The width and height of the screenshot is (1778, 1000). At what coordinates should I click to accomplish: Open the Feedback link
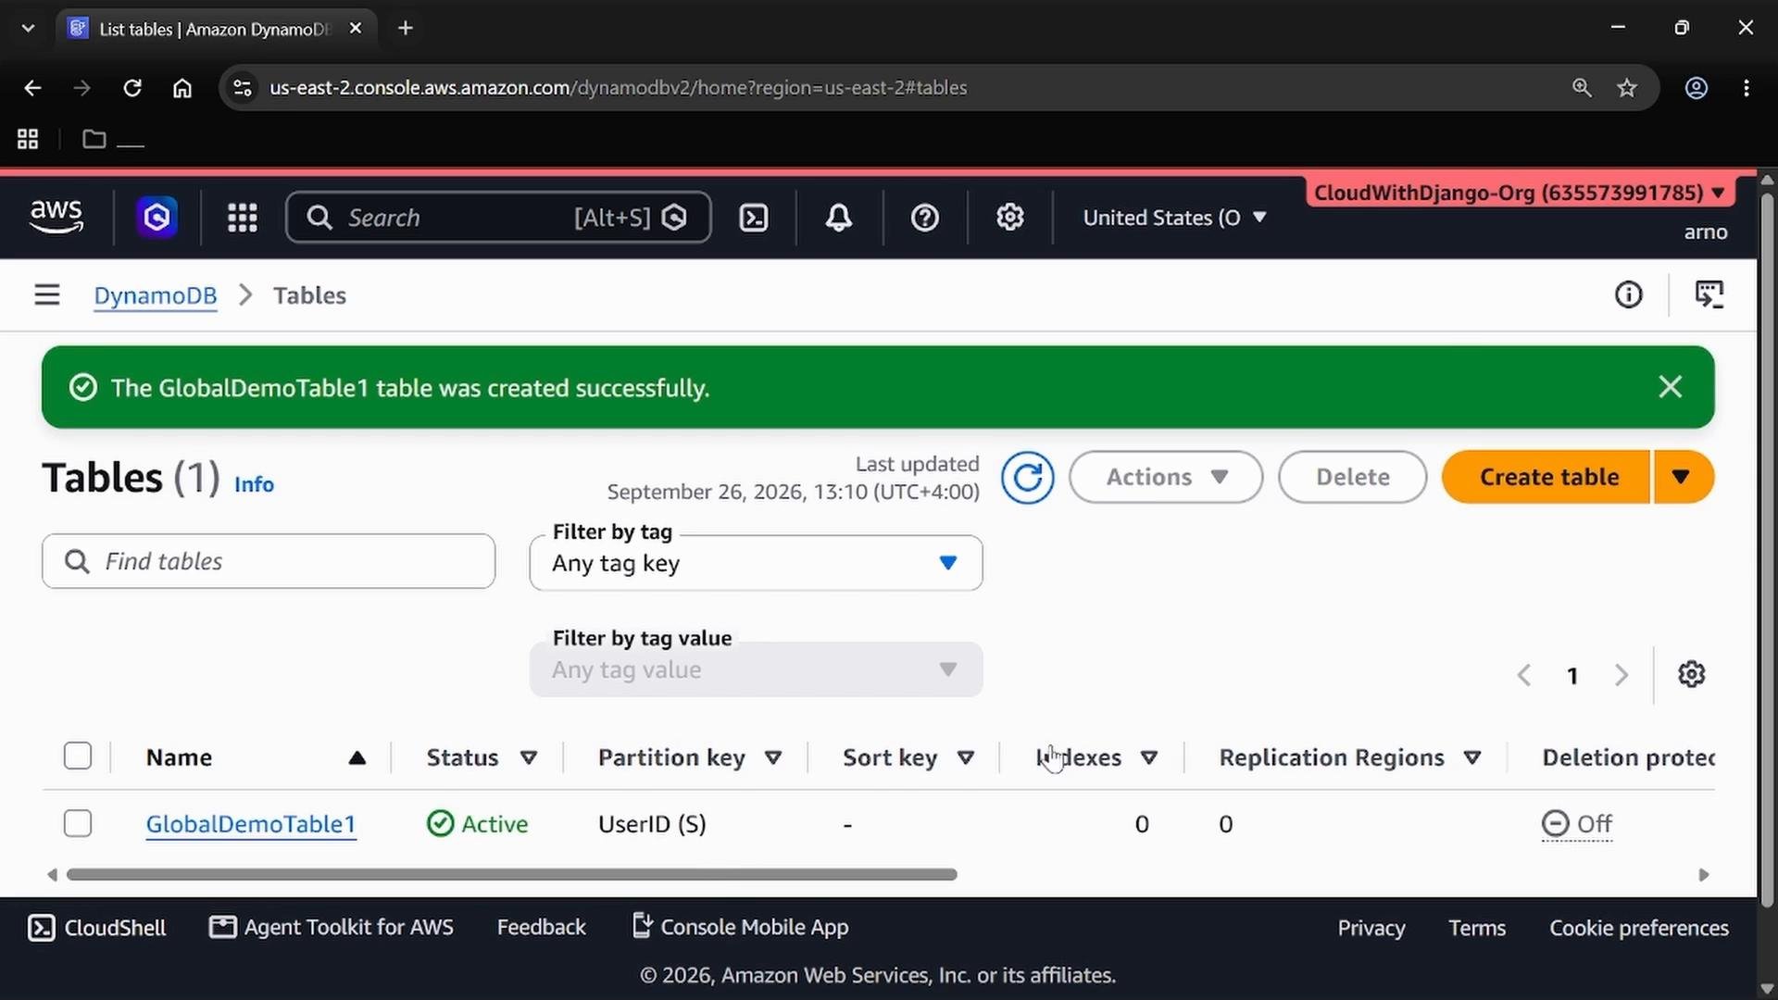(541, 928)
